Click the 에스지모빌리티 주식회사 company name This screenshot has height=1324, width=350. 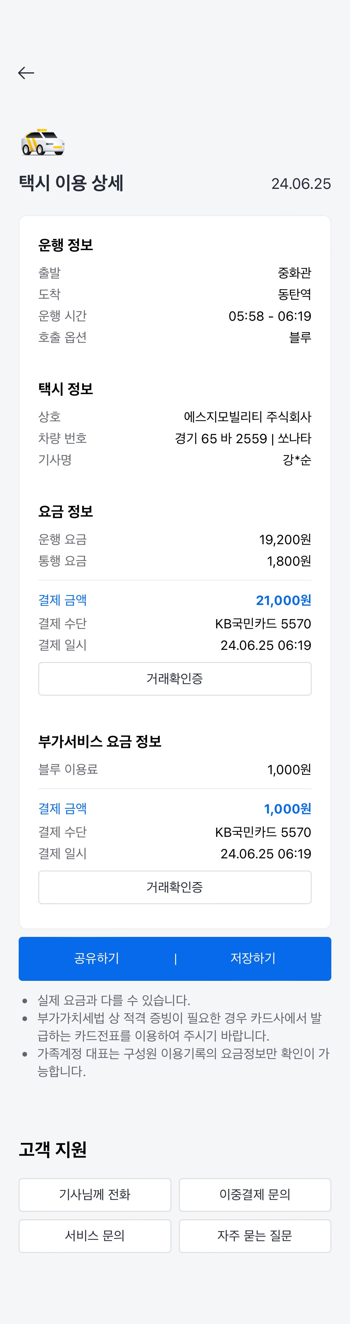[x=247, y=417]
